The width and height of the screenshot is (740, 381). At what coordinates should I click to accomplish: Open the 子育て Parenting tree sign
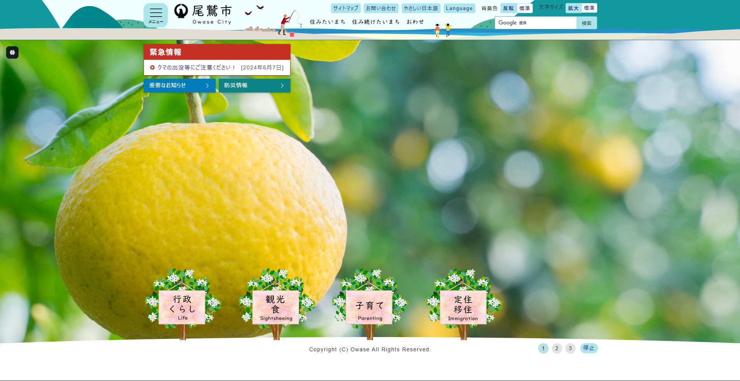tap(370, 304)
